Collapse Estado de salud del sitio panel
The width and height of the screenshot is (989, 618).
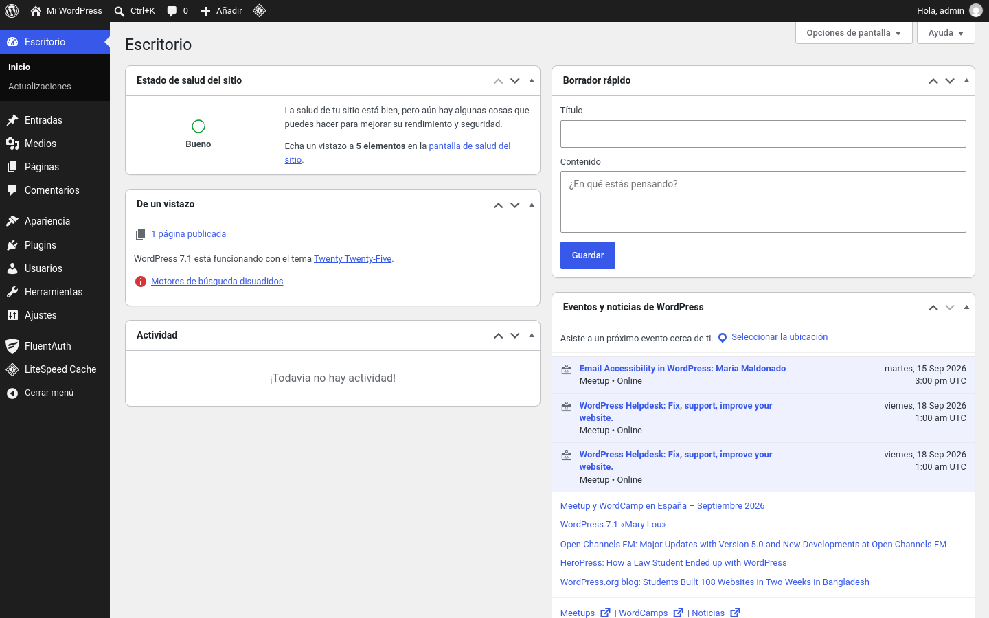(x=532, y=81)
